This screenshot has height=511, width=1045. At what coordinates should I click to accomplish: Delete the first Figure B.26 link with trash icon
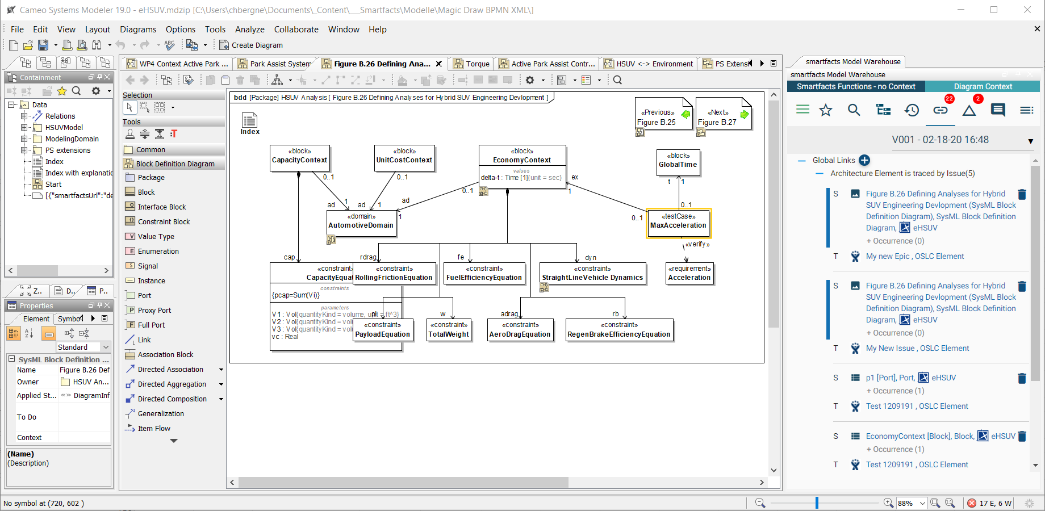click(x=1022, y=195)
